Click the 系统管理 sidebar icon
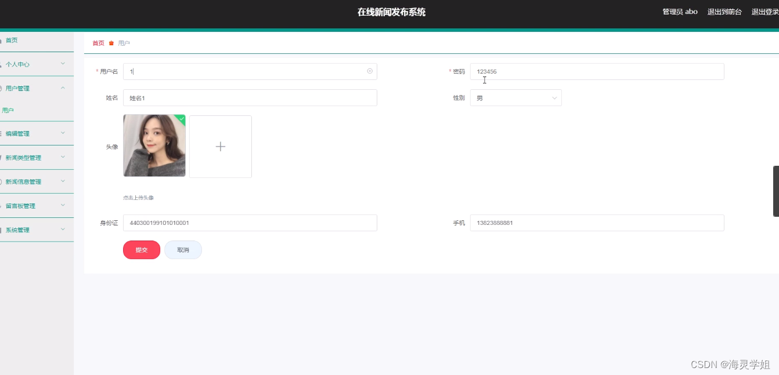779x375 pixels. point(2,230)
